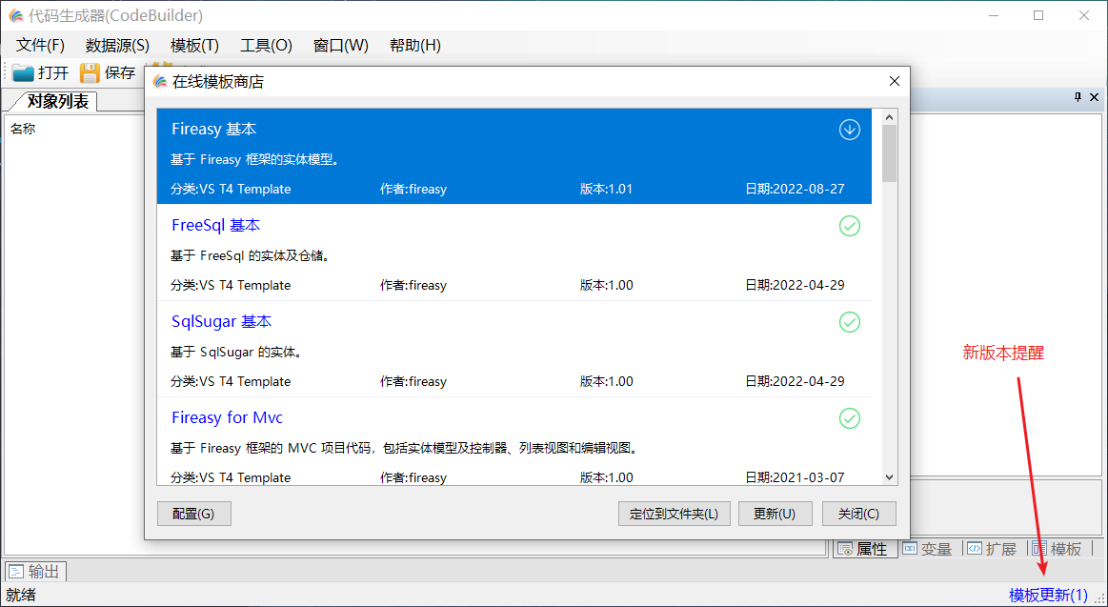Image resolution: width=1108 pixels, height=607 pixels.
Task: Pin the right docked panel
Action: click(1078, 97)
